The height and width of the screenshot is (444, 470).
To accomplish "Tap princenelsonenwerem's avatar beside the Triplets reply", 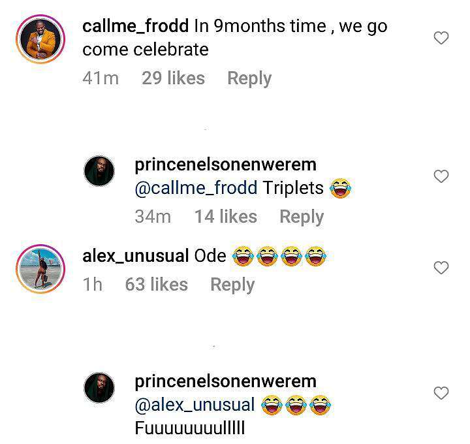I will [x=100, y=172].
